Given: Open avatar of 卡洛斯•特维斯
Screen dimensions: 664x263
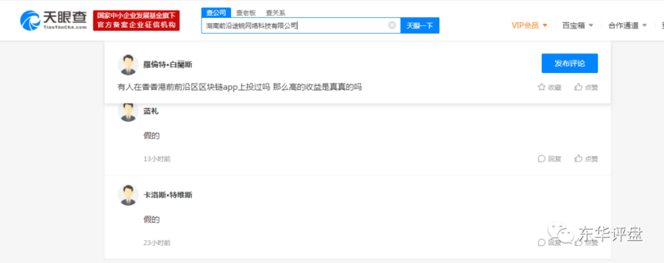Looking at the screenshot, I should 128,195.
